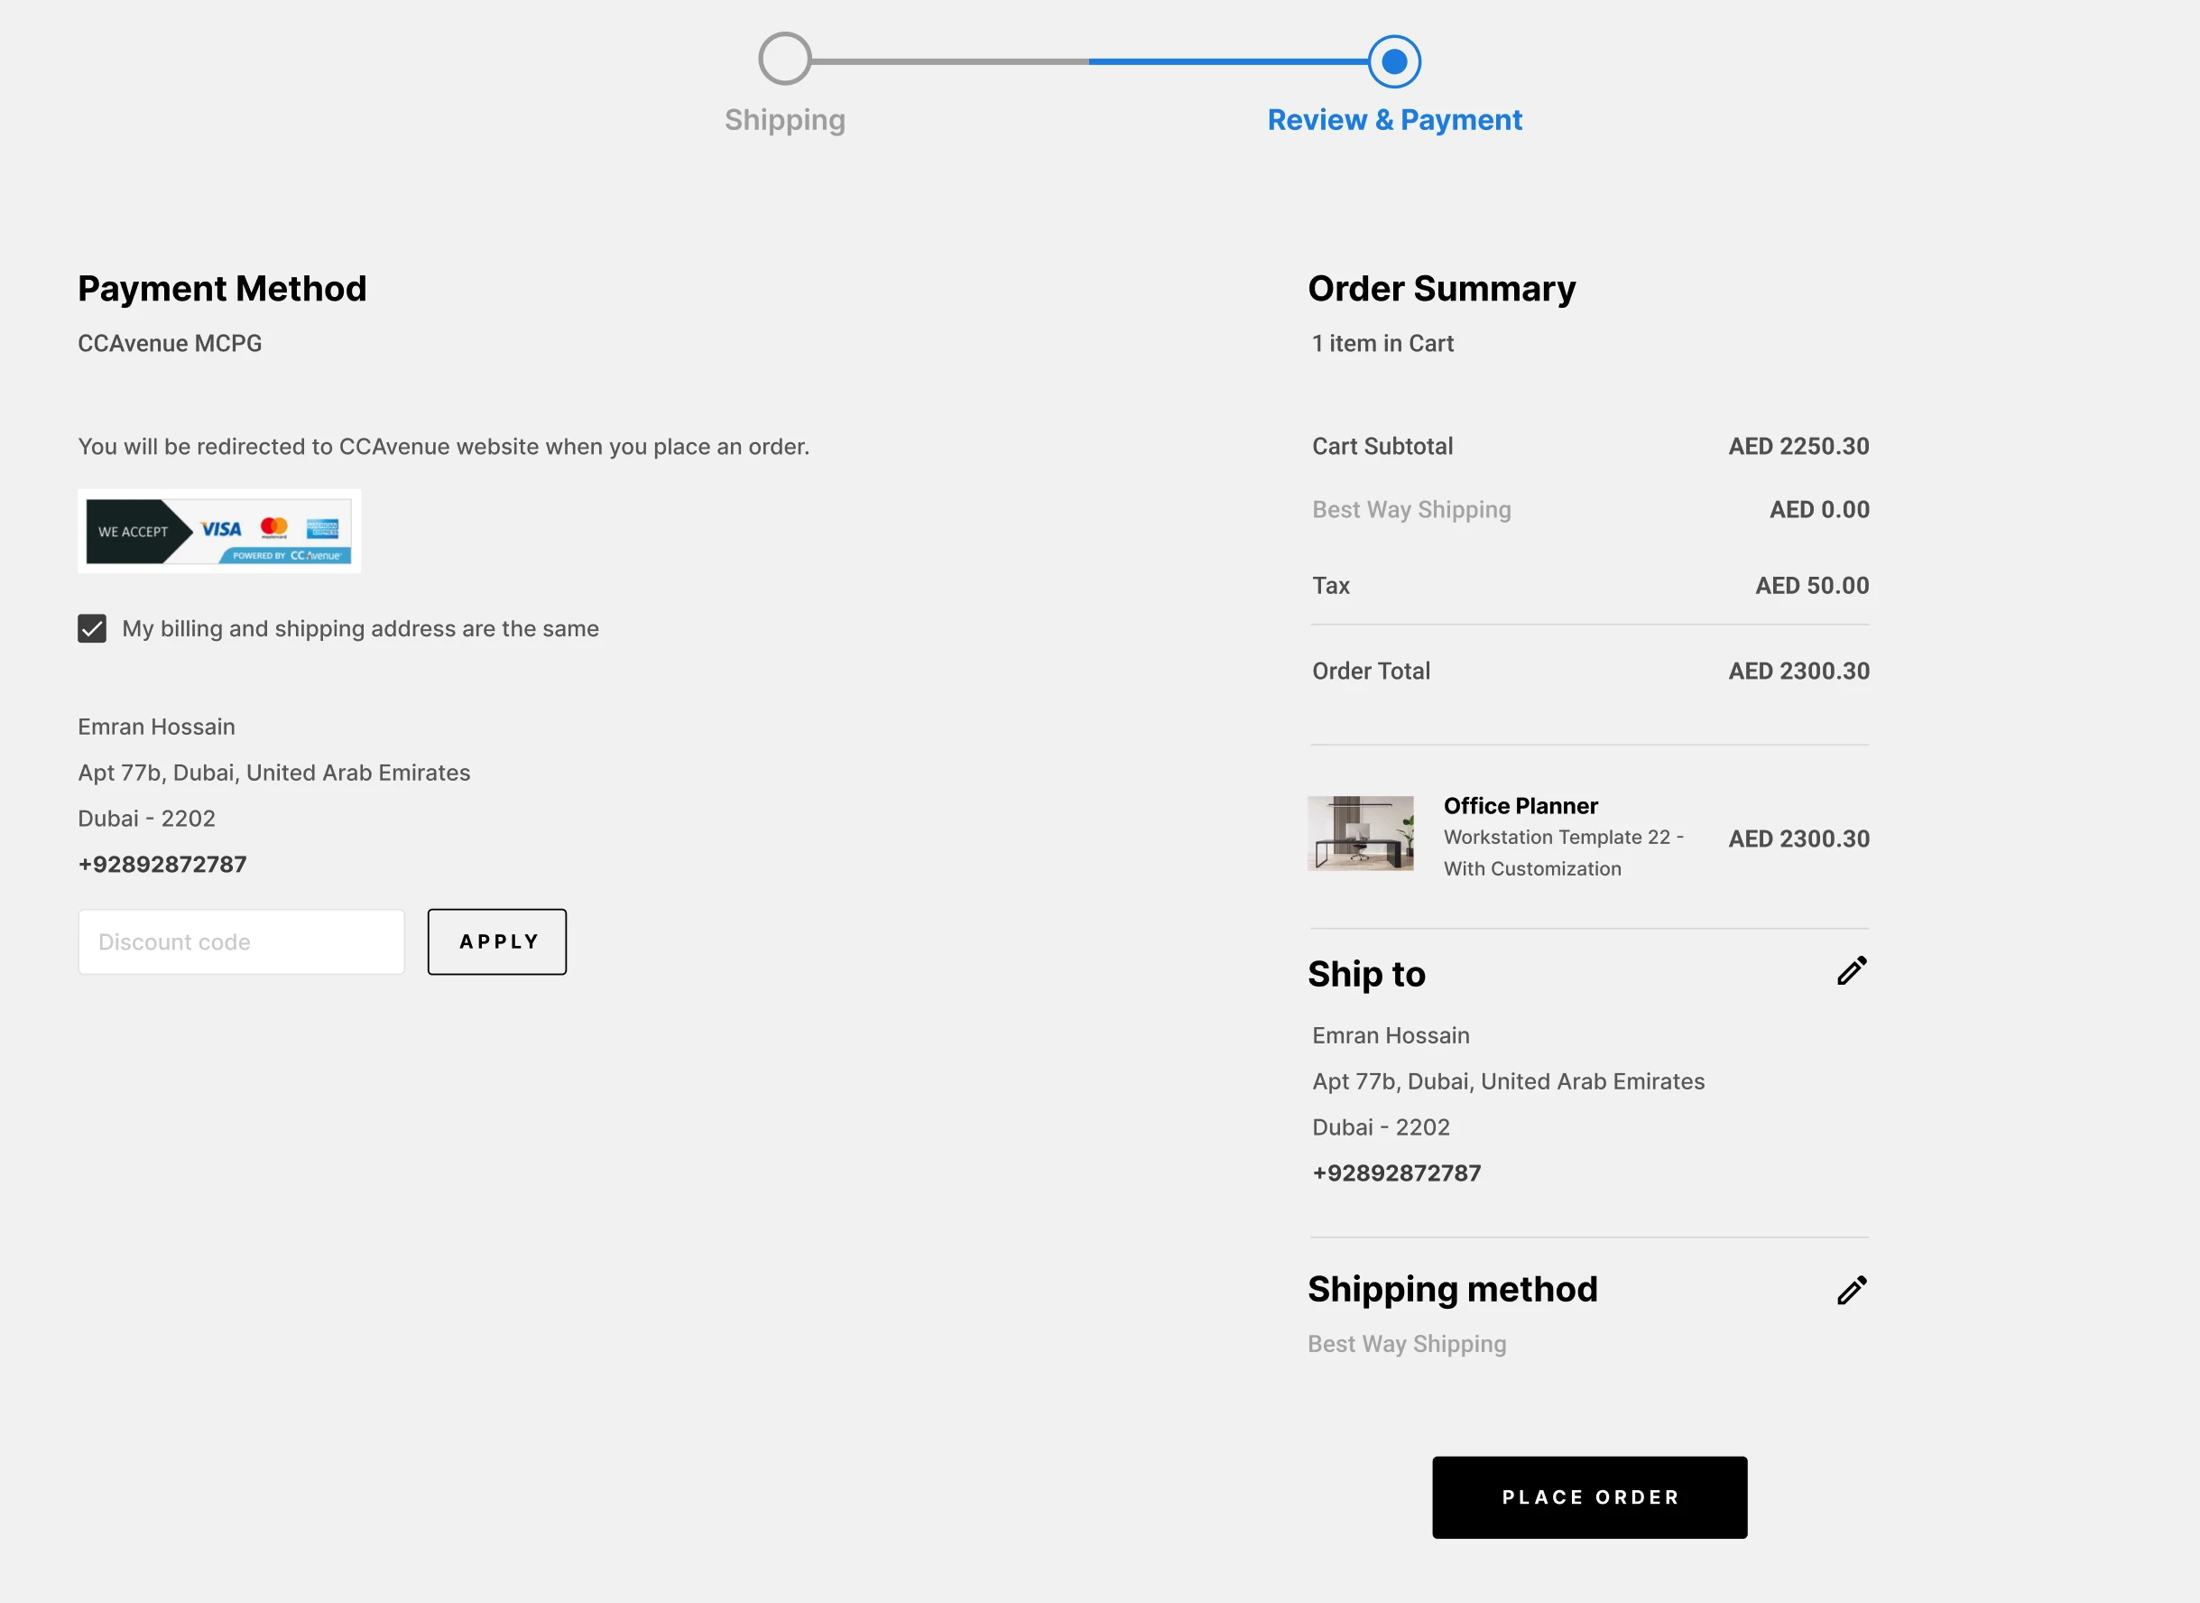
Task: Click the American Express logo in banner
Action: point(322,529)
